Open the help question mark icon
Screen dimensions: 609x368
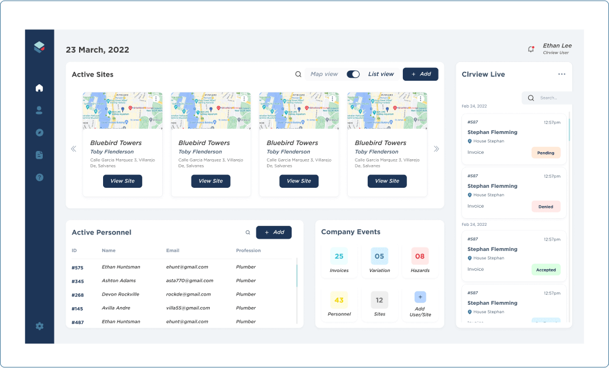pyautogui.click(x=39, y=177)
